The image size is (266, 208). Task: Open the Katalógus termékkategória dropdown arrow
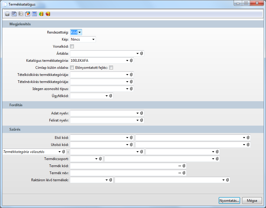point(127,61)
